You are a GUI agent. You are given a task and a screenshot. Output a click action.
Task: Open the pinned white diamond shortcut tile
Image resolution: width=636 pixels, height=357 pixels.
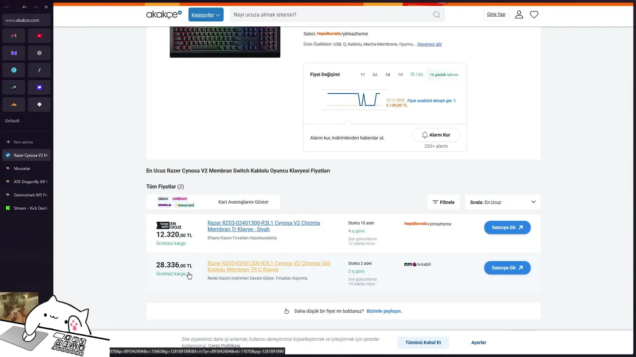39,105
